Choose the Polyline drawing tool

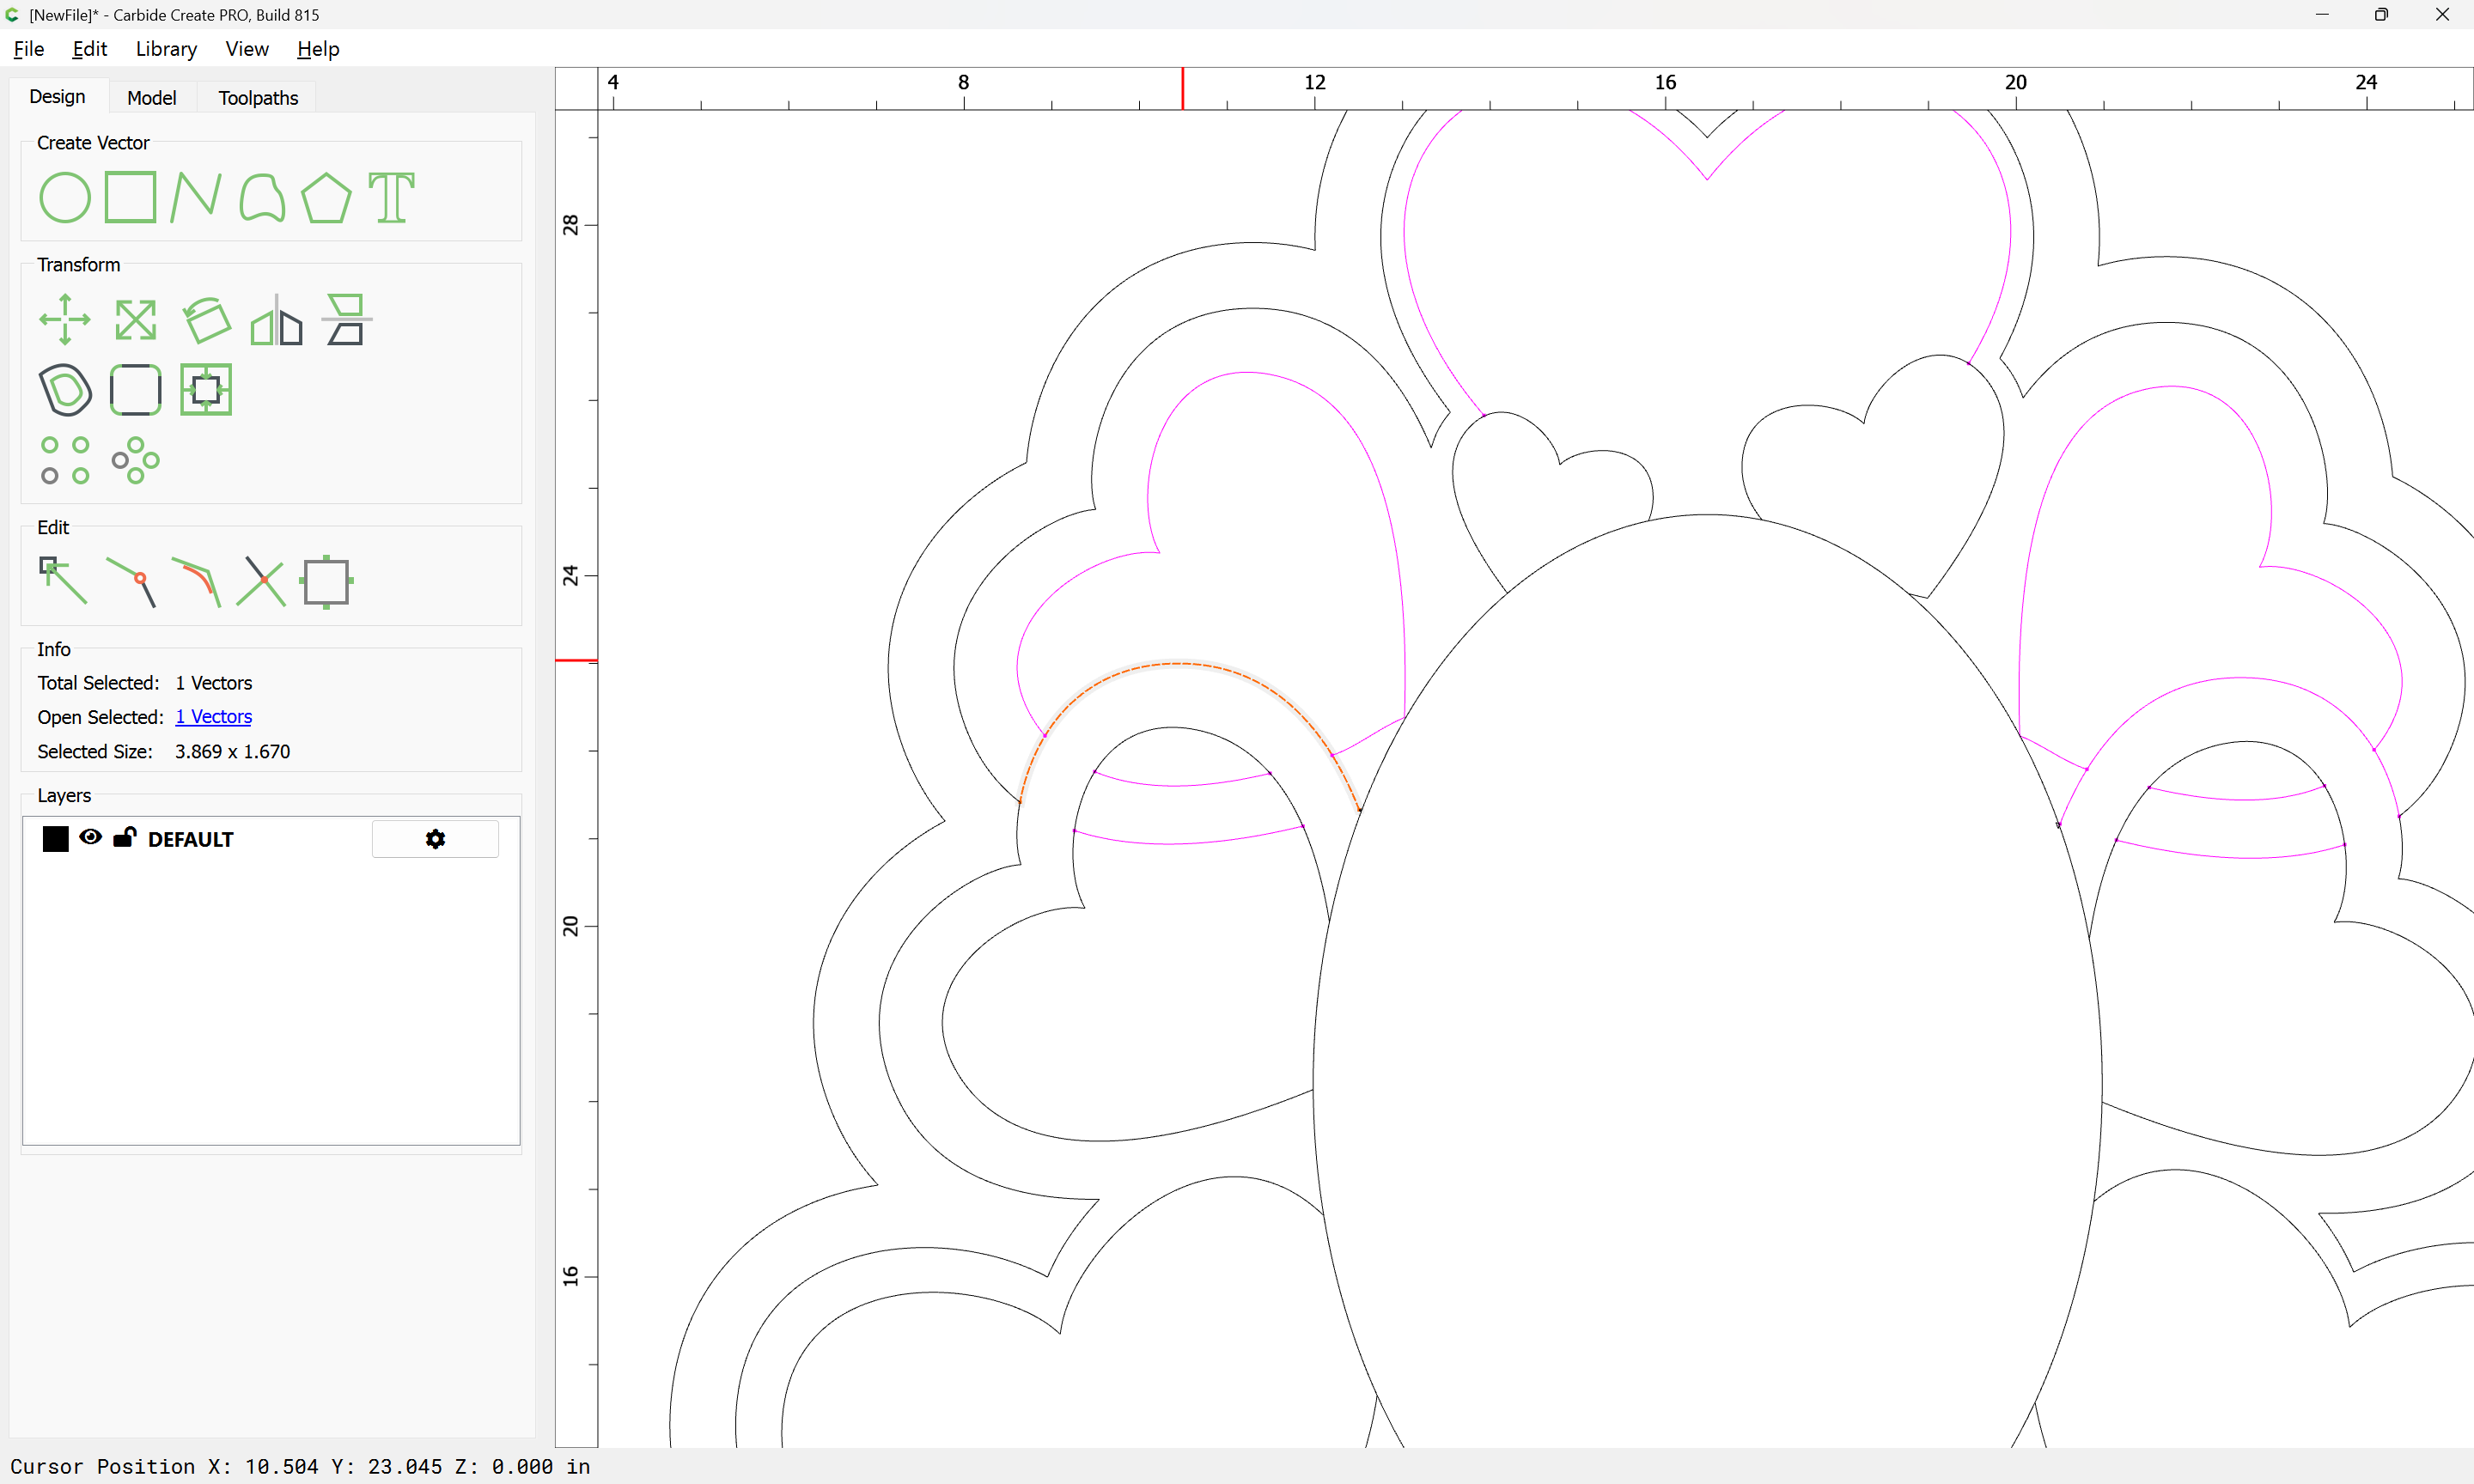coord(195,197)
